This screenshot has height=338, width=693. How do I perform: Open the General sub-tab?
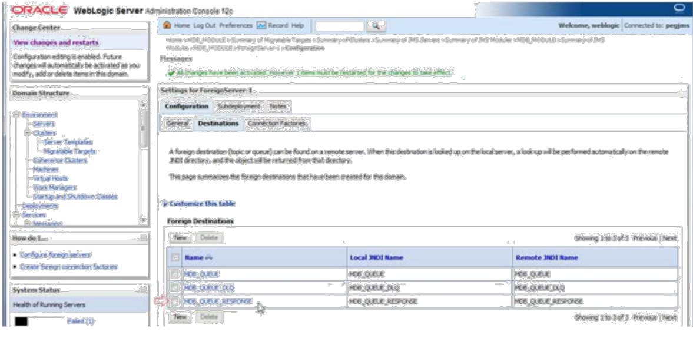pos(177,123)
